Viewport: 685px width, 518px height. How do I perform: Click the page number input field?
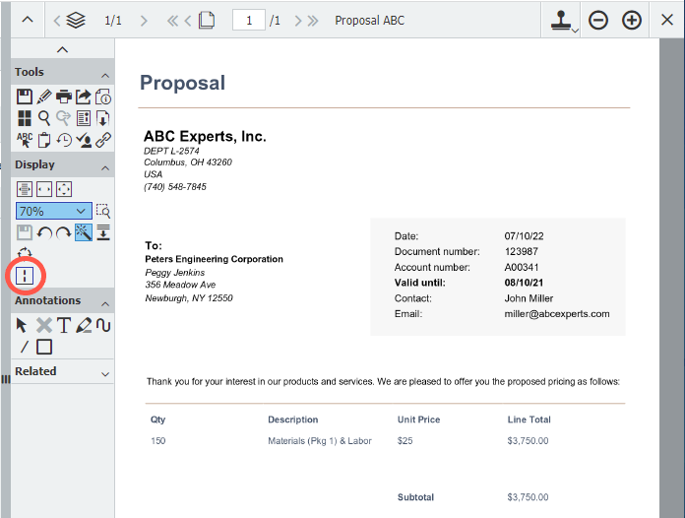(249, 21)
